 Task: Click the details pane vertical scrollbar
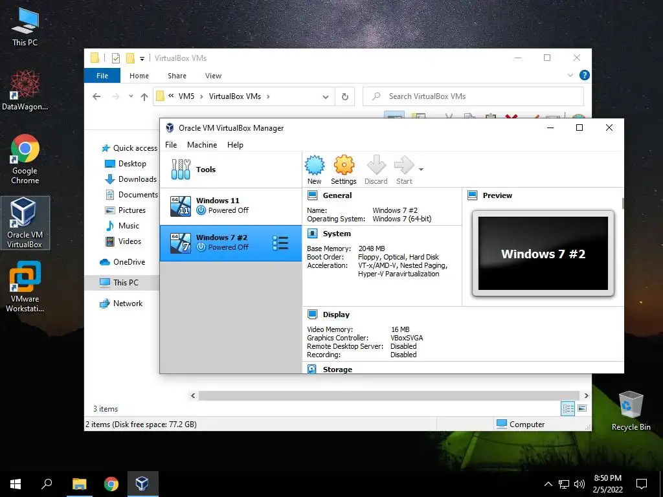[622, 204]
